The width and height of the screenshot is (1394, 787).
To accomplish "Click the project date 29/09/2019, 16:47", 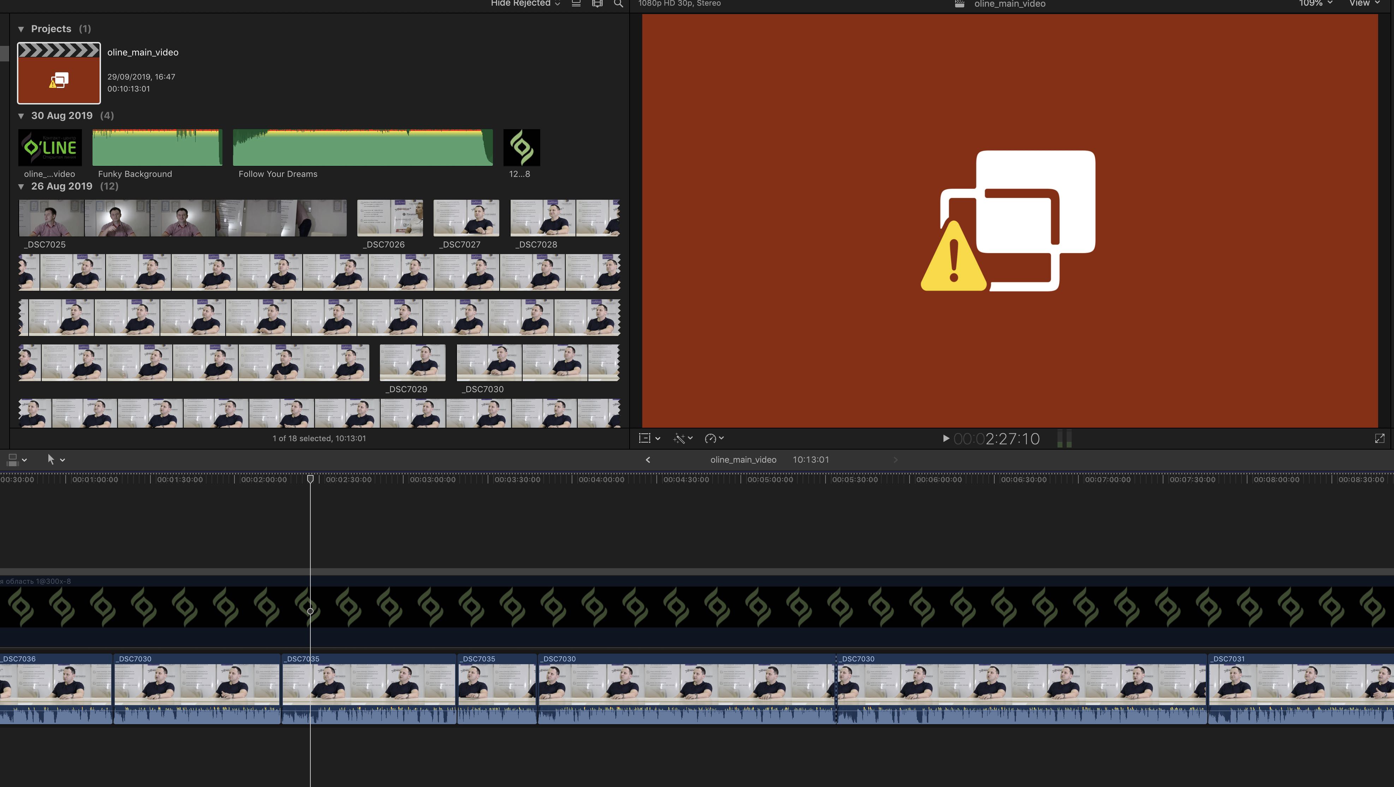I will point(141,77).
